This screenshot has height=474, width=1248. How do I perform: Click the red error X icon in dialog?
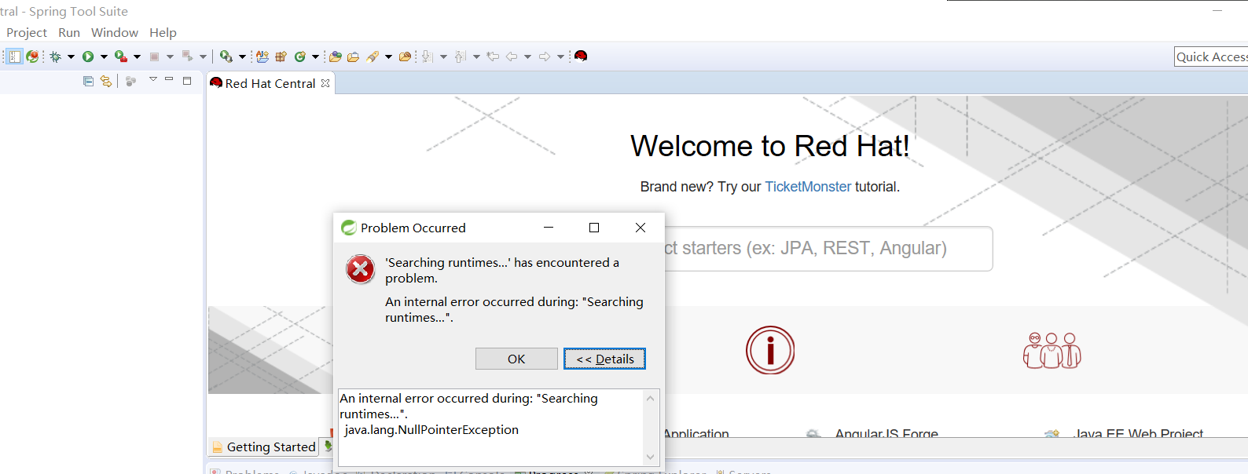click(x=361, y=269)
